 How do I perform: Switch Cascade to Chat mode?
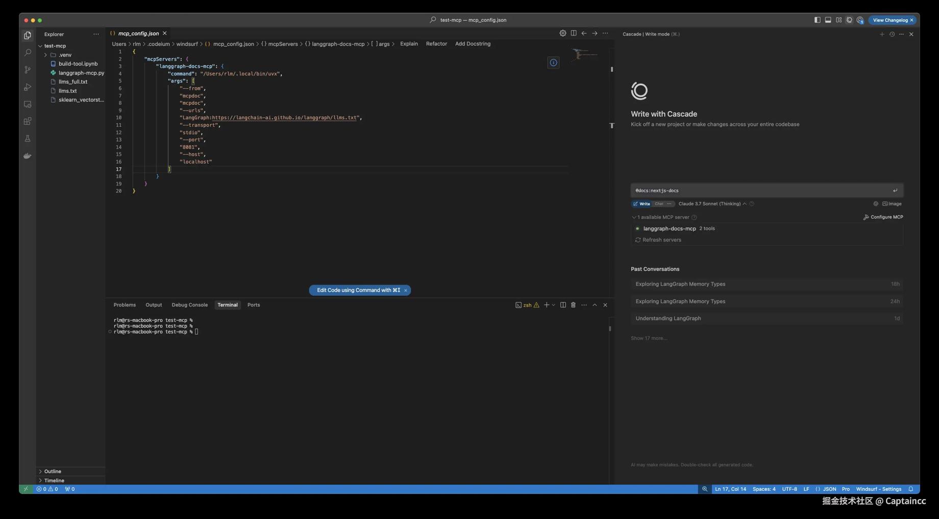pos(659,204)
